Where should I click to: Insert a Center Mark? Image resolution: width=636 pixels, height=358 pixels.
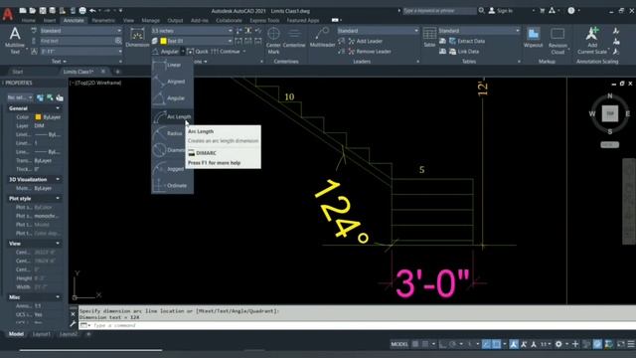273,40
